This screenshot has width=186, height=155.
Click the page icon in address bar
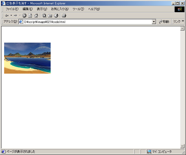click(21, 22)
